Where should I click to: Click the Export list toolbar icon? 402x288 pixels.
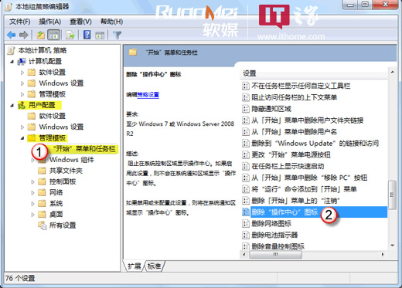(x=70, y=35)
